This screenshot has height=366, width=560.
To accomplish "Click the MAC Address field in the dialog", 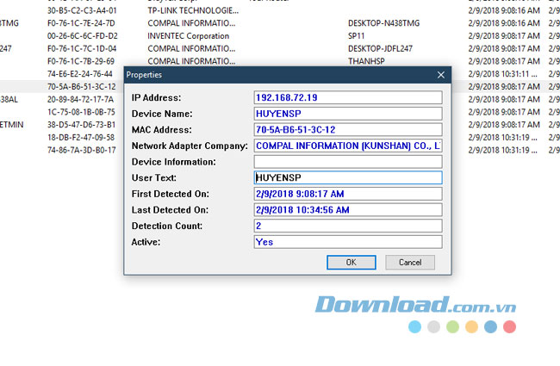I will click(348, 130).
